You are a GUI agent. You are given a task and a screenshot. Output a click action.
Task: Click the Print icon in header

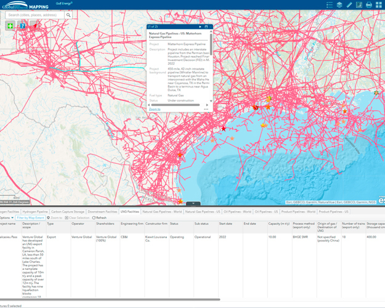(x=369, y=5)
